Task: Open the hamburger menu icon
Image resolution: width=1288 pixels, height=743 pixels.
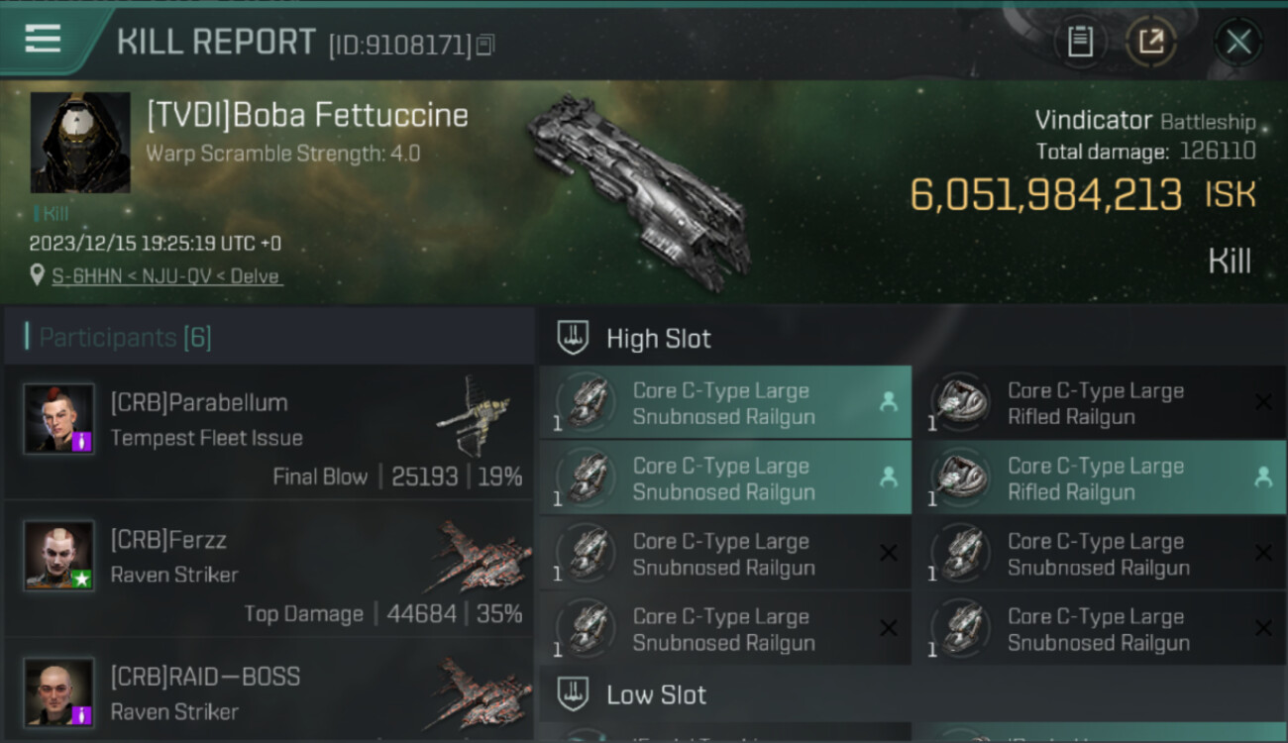Action: pos(43,39)
